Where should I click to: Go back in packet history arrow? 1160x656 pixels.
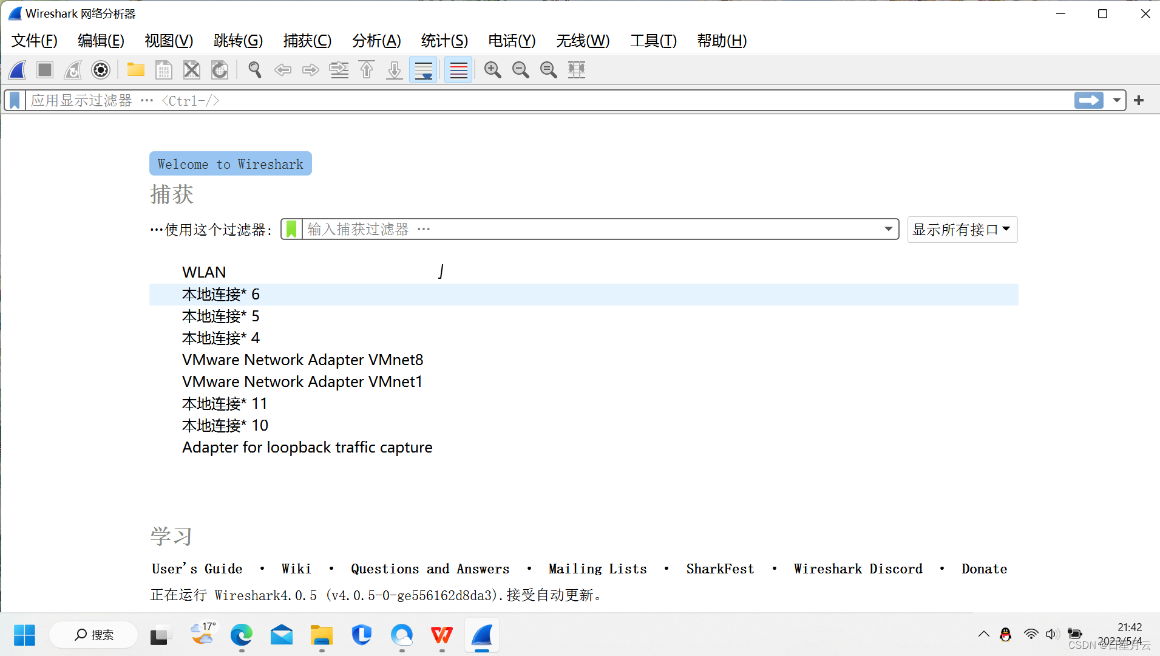[x=283, y=70]
